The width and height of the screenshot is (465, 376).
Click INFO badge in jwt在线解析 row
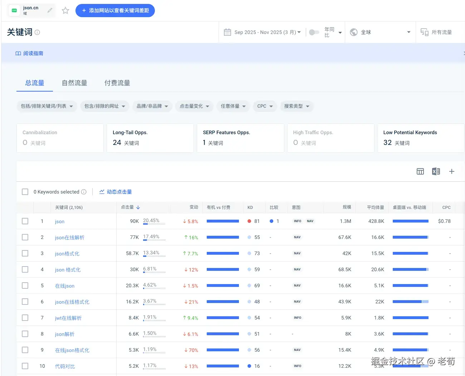298,318
